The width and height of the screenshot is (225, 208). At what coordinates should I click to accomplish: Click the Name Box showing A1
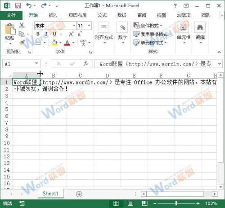21,64
